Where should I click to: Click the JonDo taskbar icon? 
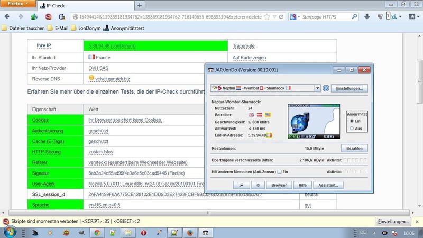click(206, 233)
